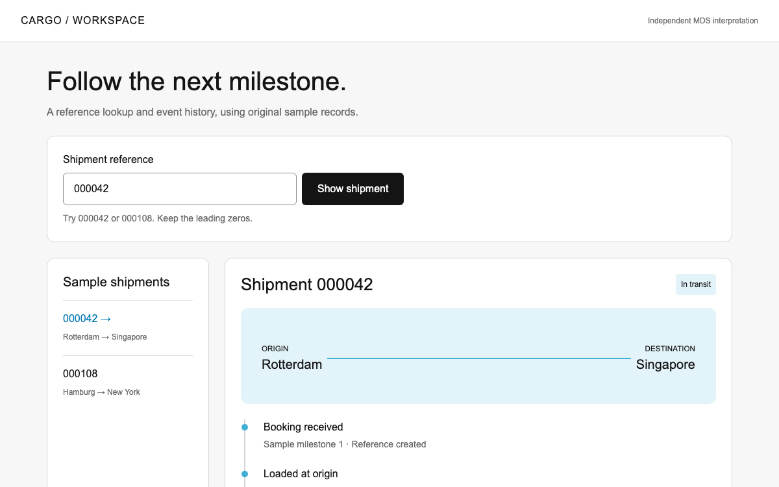Click the Rotterdam → Singapore route text
779x487 pixels.
(105, 337)
